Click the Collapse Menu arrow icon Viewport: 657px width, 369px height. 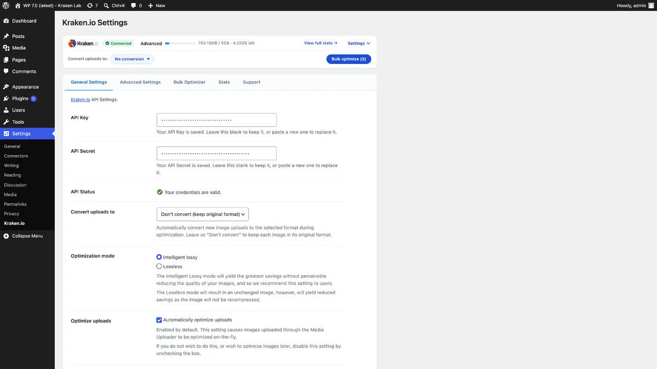(6, 236)
